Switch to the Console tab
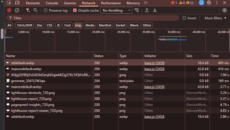The width and height of the screenshot is (230, 130). click(x=52, y=3)
